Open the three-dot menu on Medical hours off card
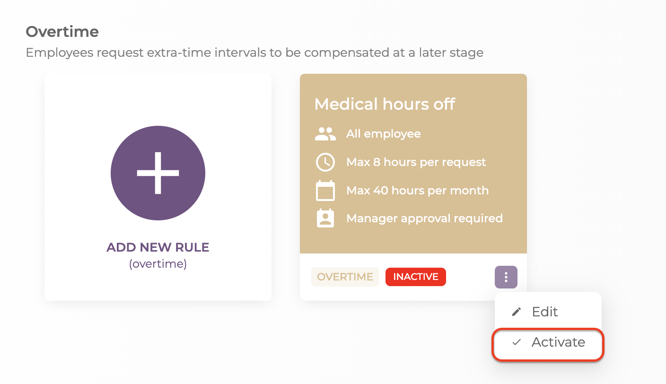Viewport: 666px width, 384px height. (x=506, y=277)
